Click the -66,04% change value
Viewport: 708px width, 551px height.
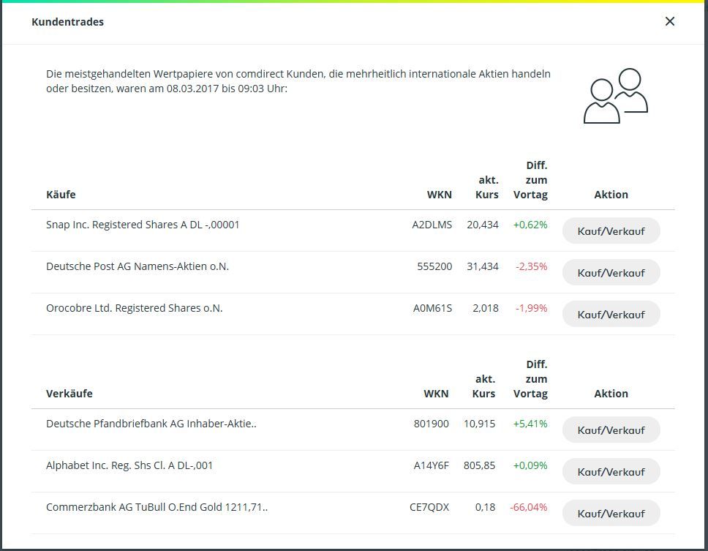(x=528, y=507)
